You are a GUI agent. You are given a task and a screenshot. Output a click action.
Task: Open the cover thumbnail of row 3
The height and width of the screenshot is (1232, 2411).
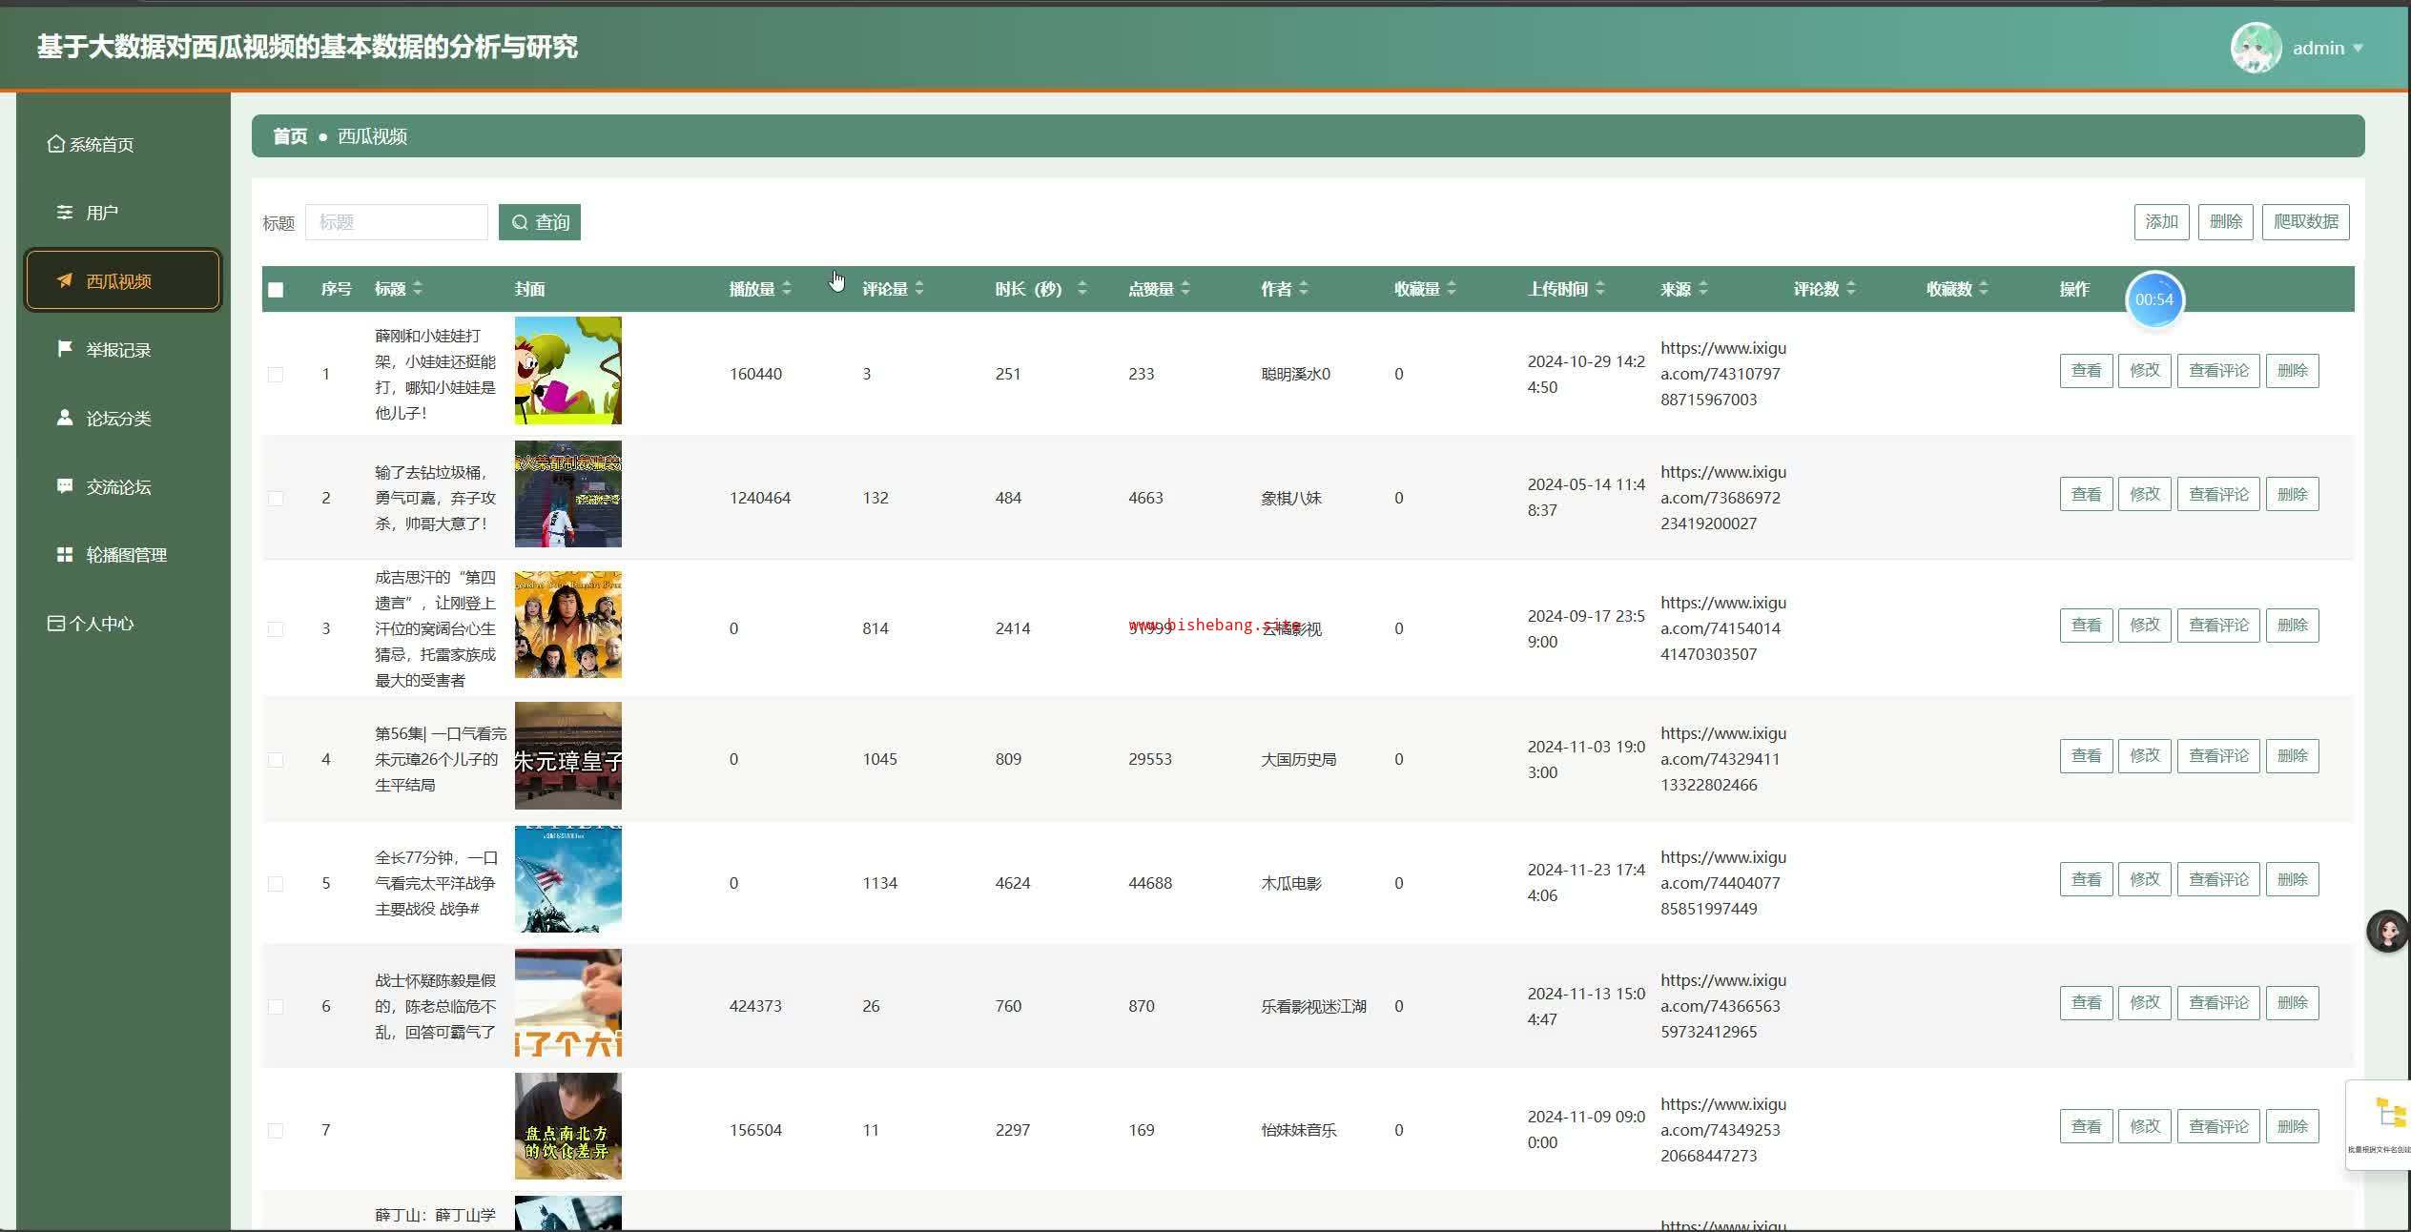coord(567,626)
